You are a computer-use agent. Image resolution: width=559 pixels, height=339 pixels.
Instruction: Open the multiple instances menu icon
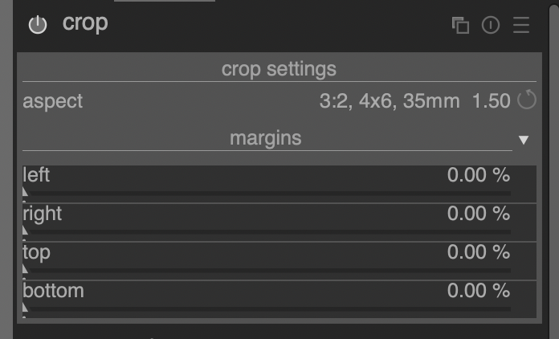460,26
